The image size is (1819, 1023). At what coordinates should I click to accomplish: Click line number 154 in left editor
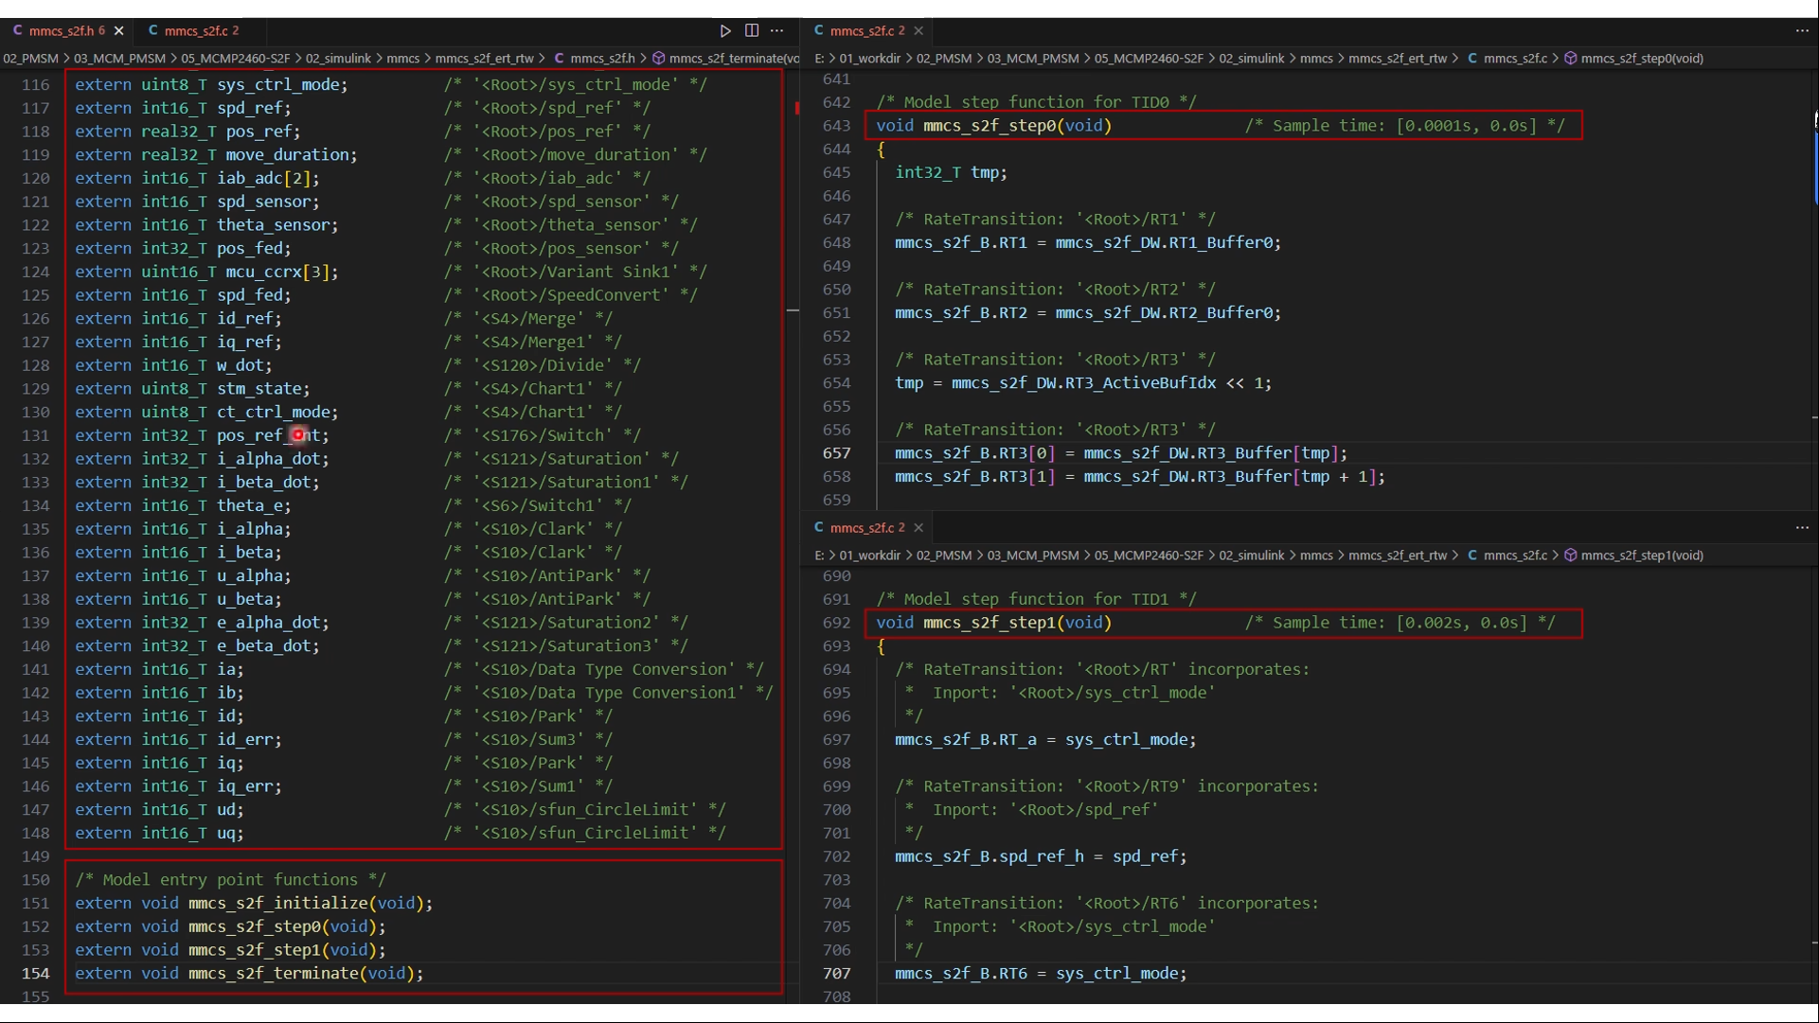pos(36,973)
